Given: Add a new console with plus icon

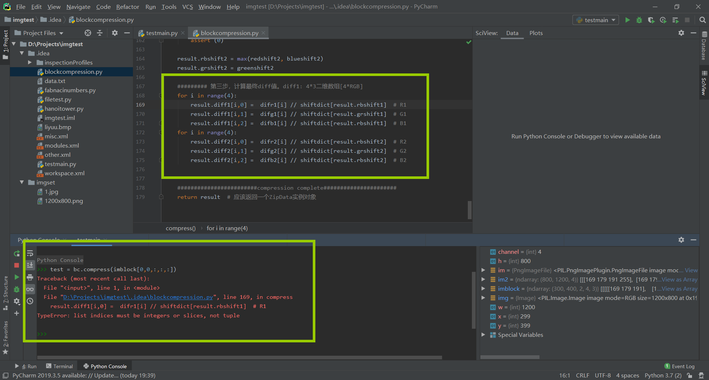Looking at the screenshot, I should [17, 313].
